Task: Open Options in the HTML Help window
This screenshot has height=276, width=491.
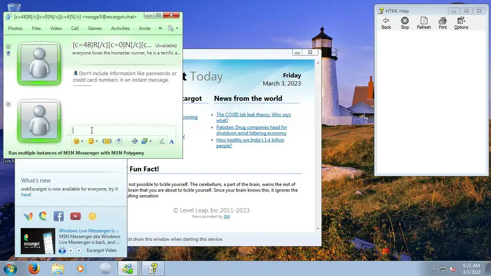Action: [461, 23]
